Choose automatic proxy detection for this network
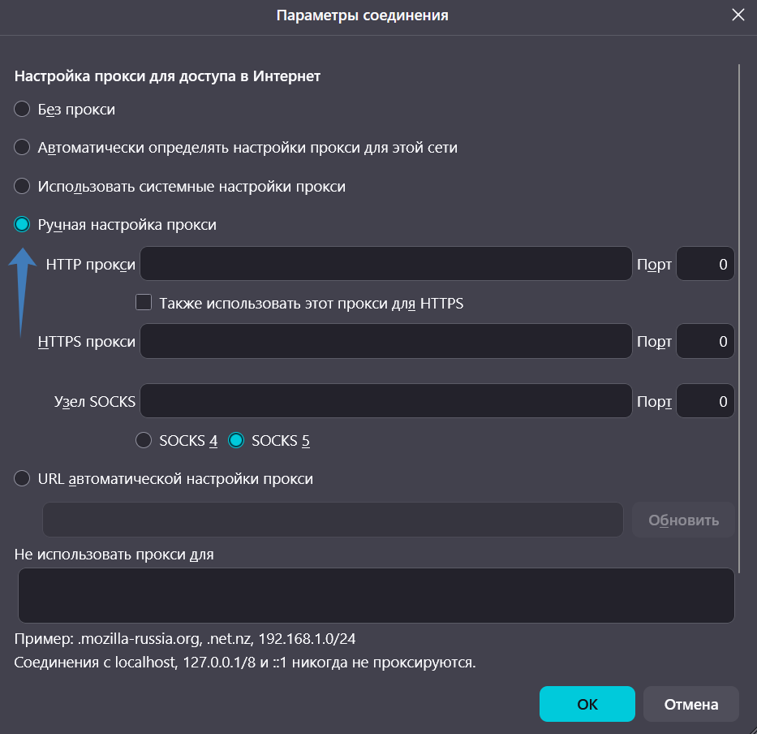757x734 pixels. [x=23, y=148]
